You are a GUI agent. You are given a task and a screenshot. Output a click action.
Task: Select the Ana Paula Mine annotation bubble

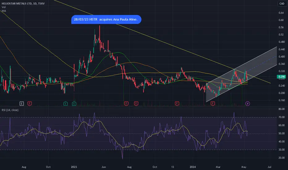106,19
